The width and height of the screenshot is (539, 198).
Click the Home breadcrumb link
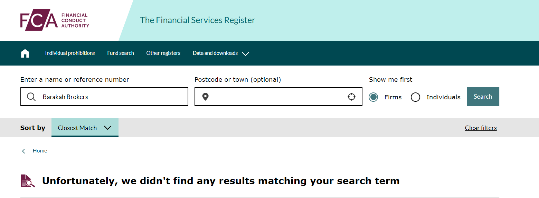40,150
